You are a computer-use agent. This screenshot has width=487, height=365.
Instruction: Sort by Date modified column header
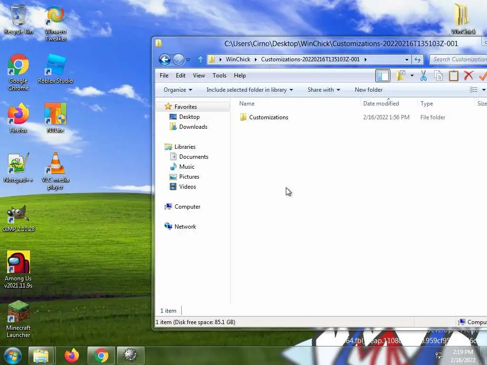click(381, 104)
